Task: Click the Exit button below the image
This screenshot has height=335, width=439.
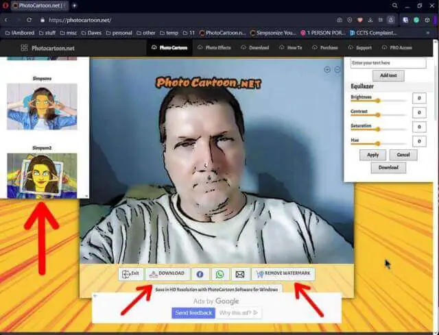Action: (131, 274)
